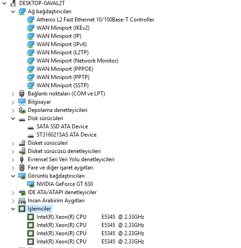Click the WAN Miniport (Network Monitor) icon
Viewport: 241px width, 248px height.
tap(31, 61)
